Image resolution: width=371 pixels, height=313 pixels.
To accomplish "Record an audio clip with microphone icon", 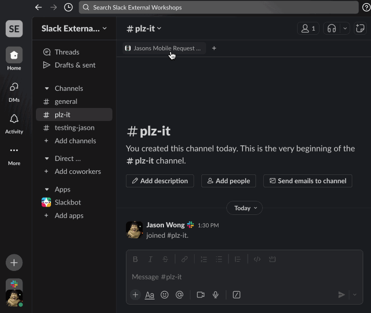I will click(215, 295).
